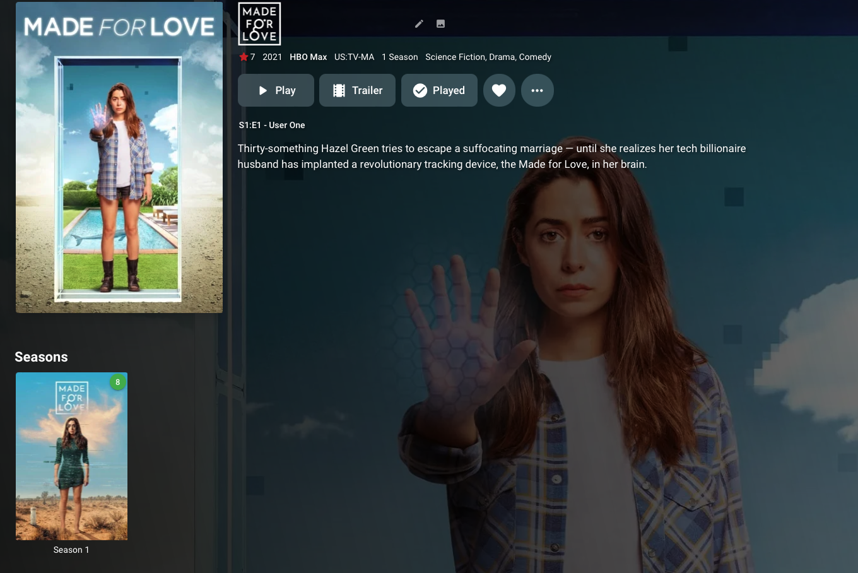Click the Made for Love logo
Image resolution: width=858 pixels, height=573 pixels.
coord(259,24)
